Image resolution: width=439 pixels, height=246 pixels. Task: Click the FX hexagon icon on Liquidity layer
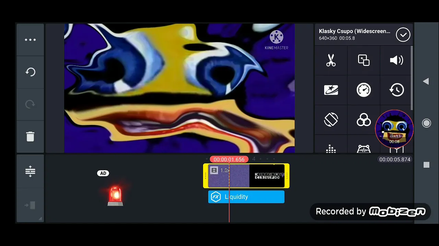(216, 197)
